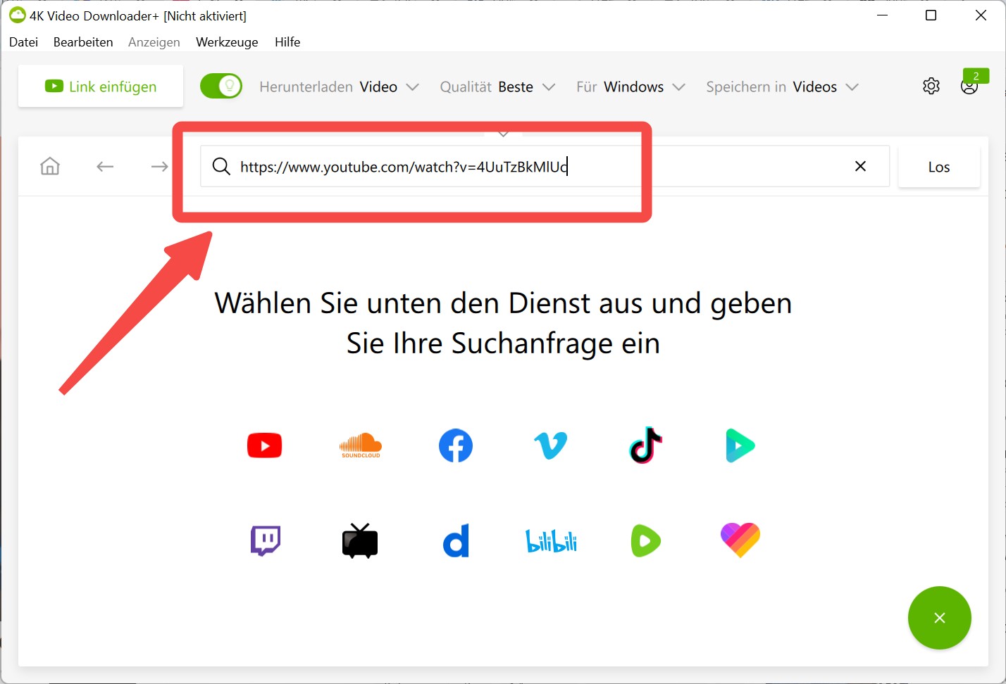This screenshot has width=1006, height=684.
Task: Click the Link einfügen button
Action: tap(101, 86)
